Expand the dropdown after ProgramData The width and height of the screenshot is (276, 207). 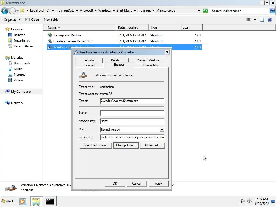(77, 11)
